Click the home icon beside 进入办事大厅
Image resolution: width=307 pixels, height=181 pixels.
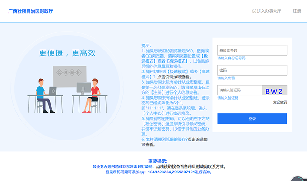254,11
